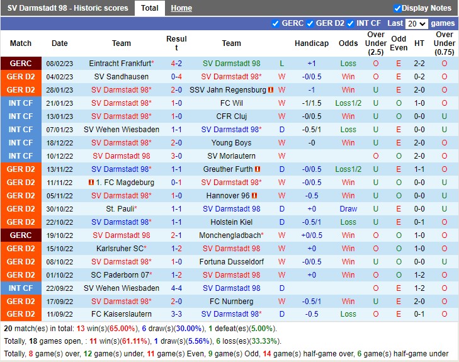
Task: Disable the INT CF filter checkbox
Action: (351, 23)
